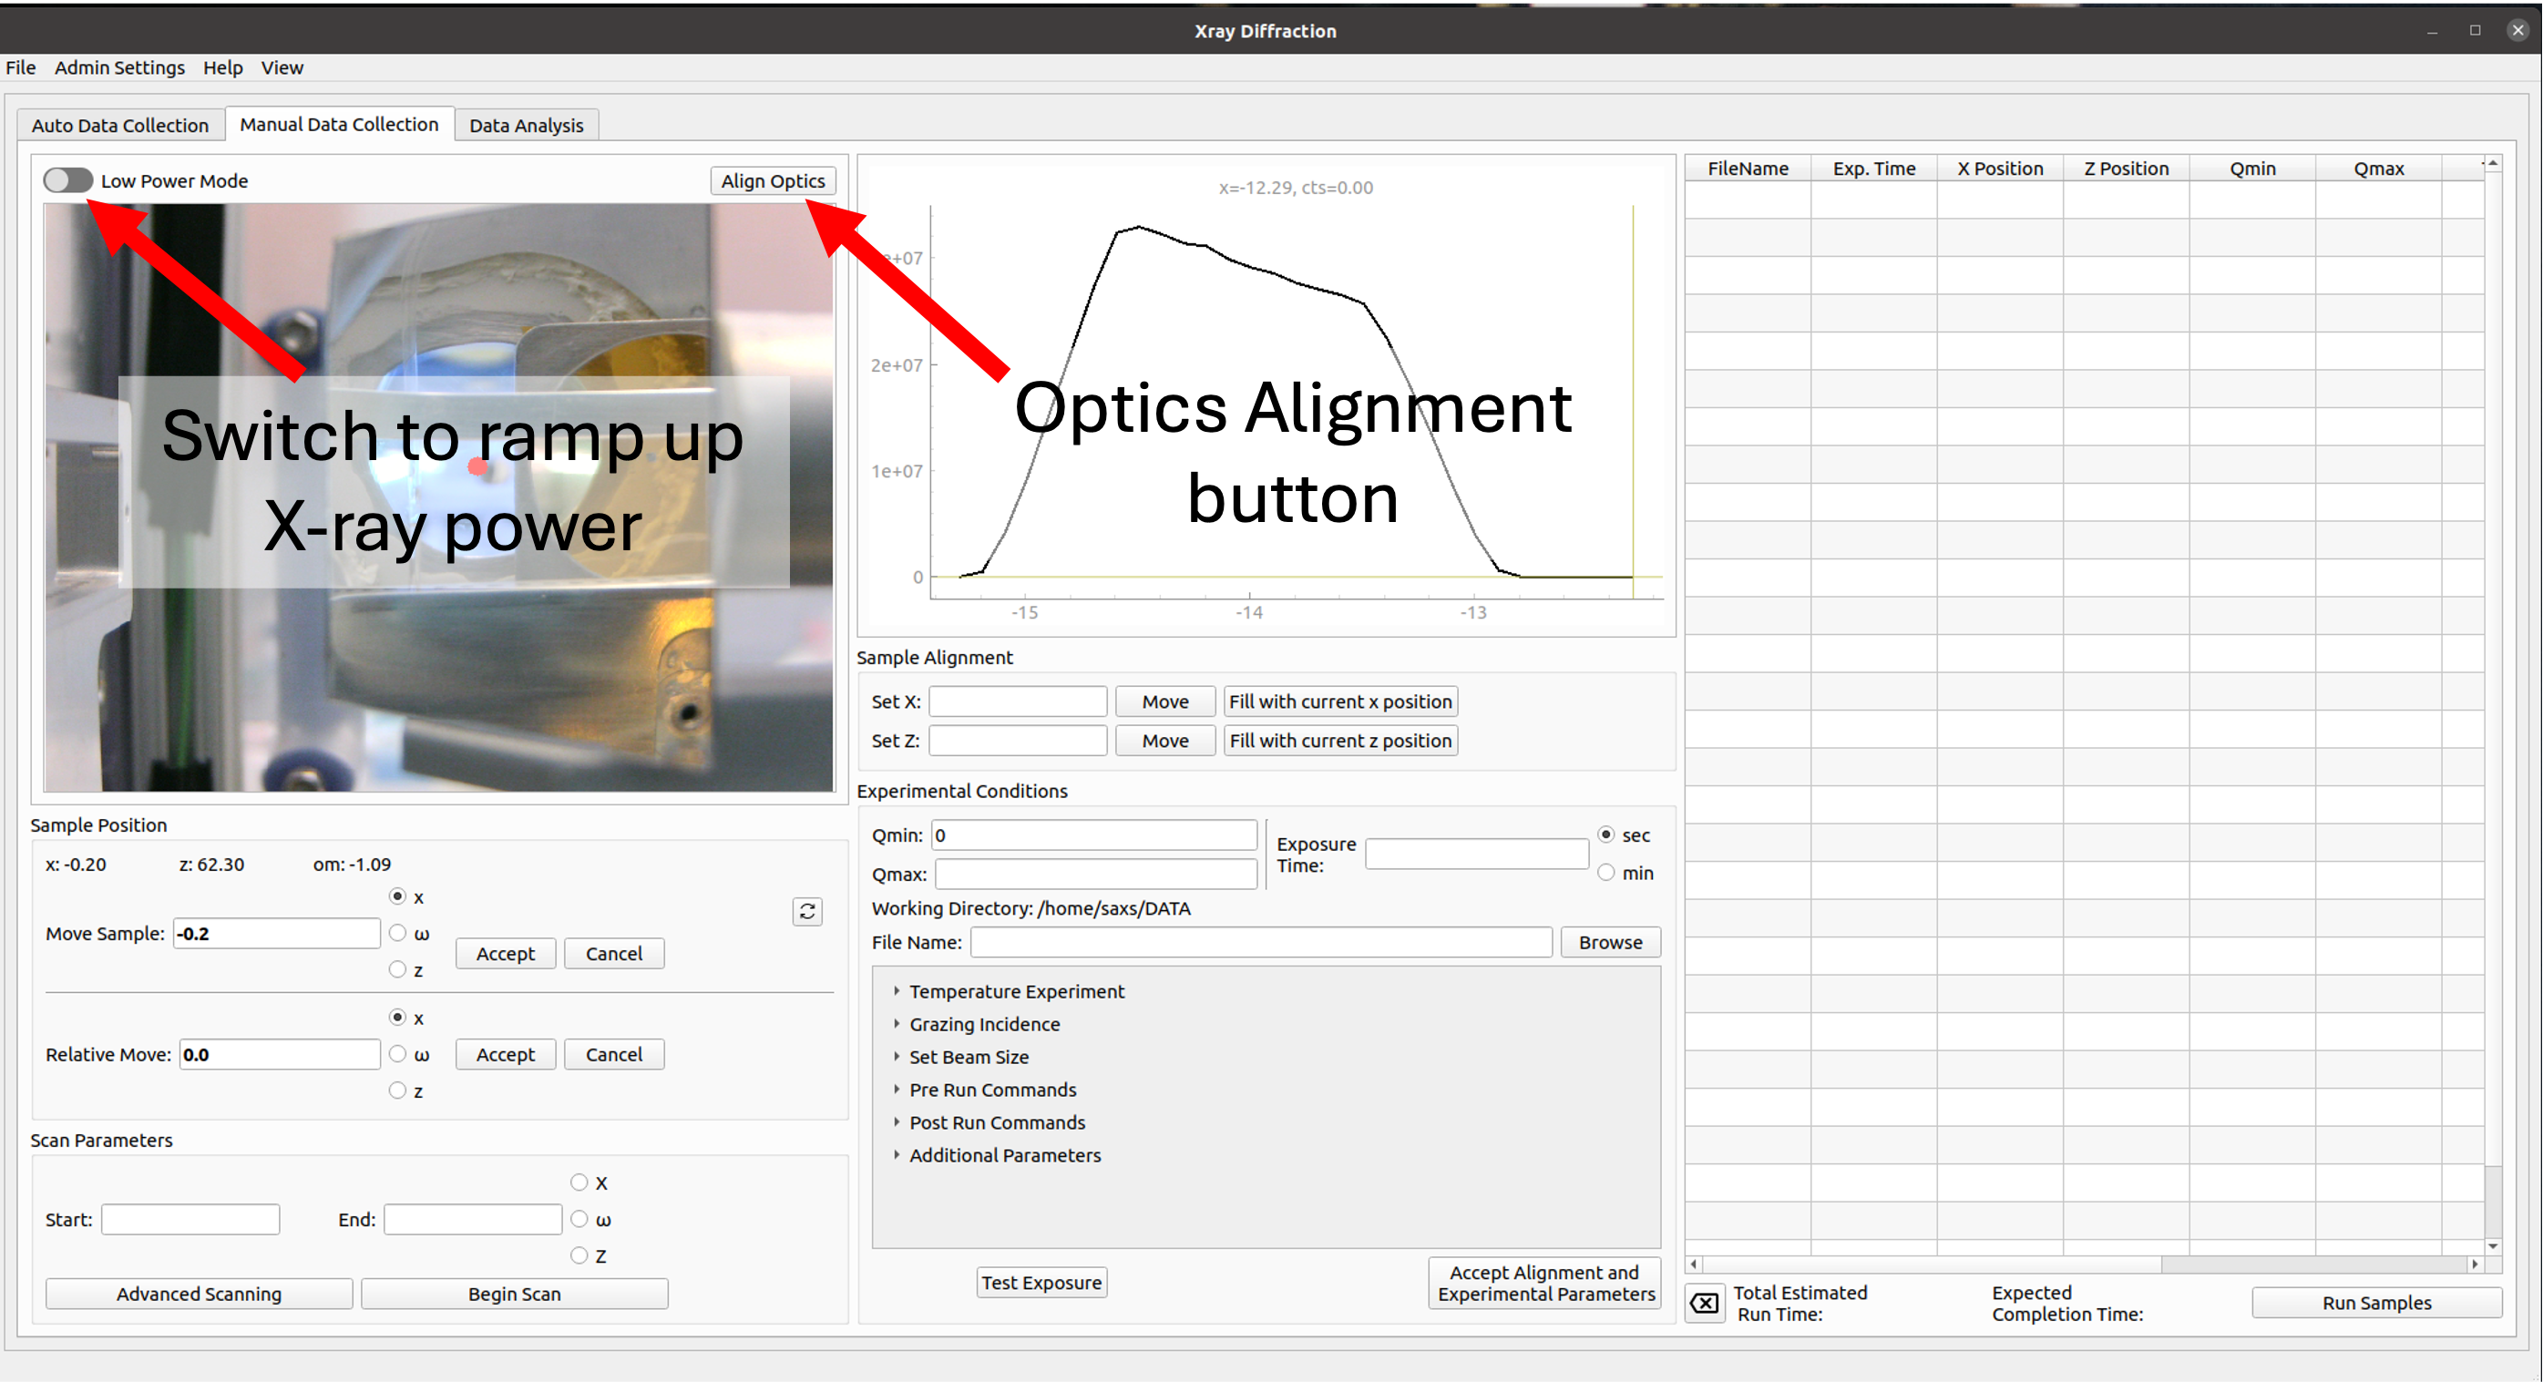The image size is (2543, 1382).
Task: Click the Qmax input field
Action: pyautogui.click(x=1096, y=874)
